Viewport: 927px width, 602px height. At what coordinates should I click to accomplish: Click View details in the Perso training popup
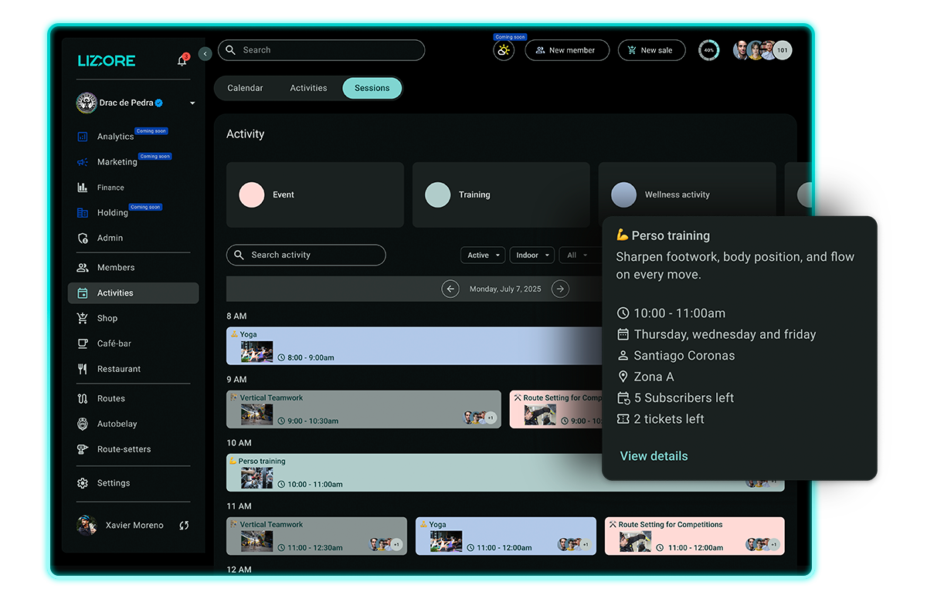[654, 456]
